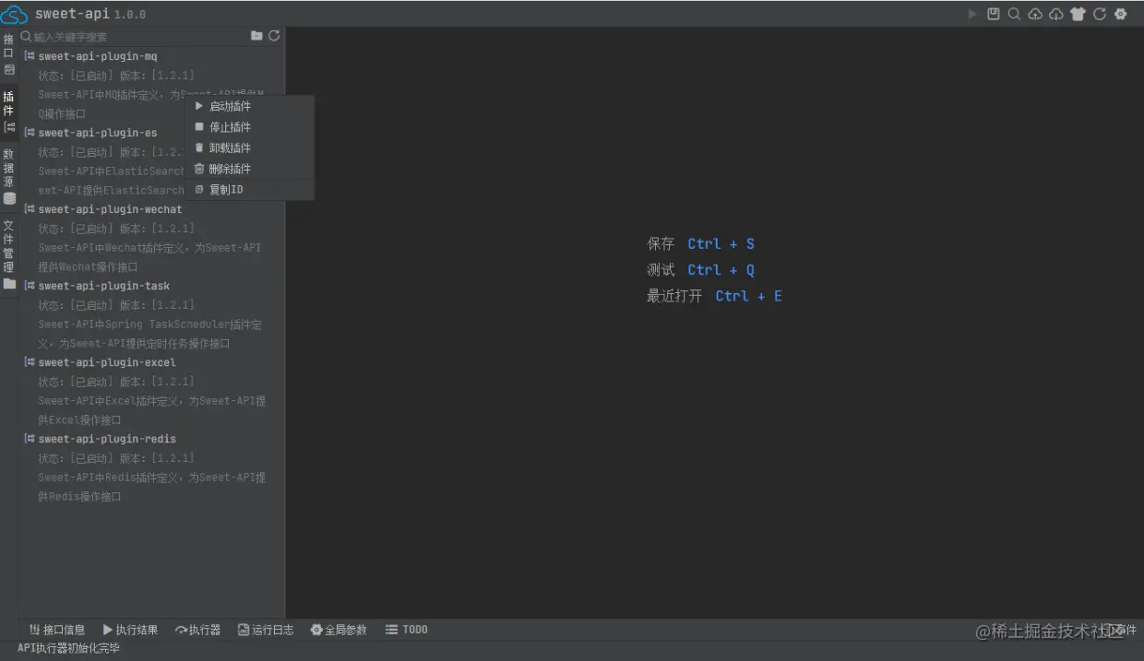Screen dimensions: 1144x661
Task: Open the 数据源 sidebar tab
Action: click(x=9, y=176)
